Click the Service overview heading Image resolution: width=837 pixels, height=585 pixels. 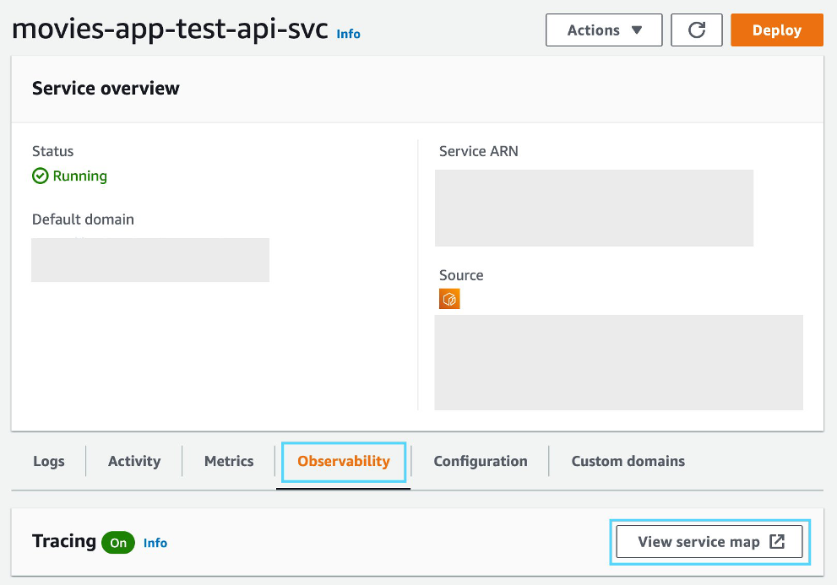pos(106,89)
